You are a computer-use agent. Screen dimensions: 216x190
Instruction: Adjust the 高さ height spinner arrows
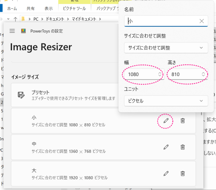[x=203, y=74]
